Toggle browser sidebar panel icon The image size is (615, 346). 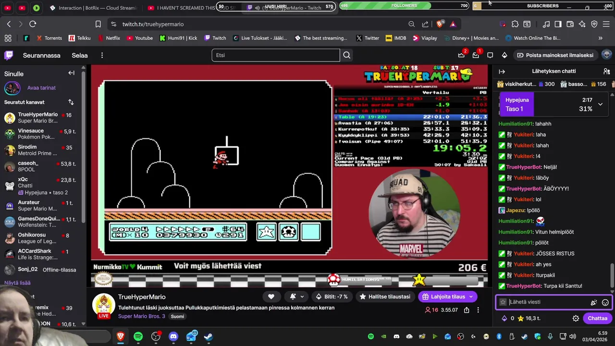(x=558, y=24)
